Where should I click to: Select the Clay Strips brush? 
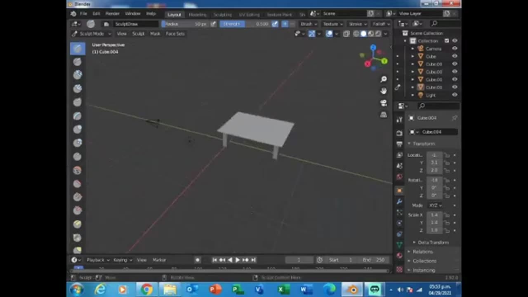click(78, 89)
